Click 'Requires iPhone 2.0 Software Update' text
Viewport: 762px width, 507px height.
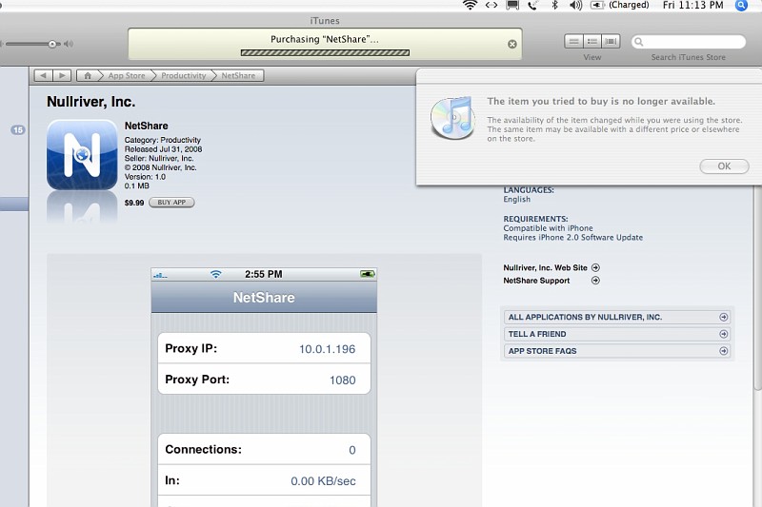573,237
